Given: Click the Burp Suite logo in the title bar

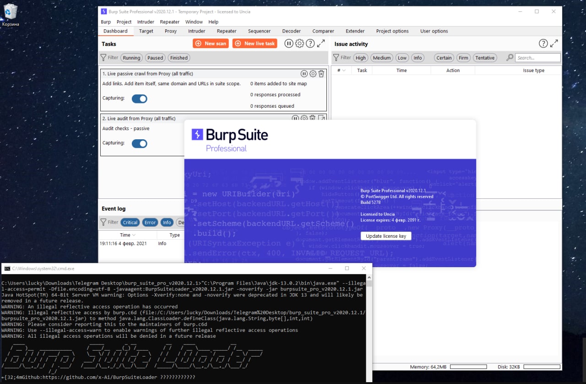Looking at the screenshot, I should point(104,11).
